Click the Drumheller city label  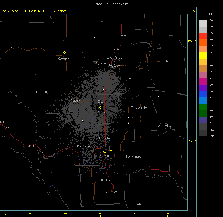click(x=165, y=126)
